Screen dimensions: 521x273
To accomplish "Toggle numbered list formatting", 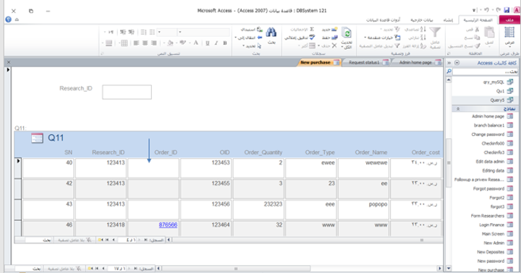I will [x=143, y=32].
